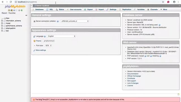Open Server connection collation dropdown
This screenshot has width=181, height=102.
tap(75, 21)
